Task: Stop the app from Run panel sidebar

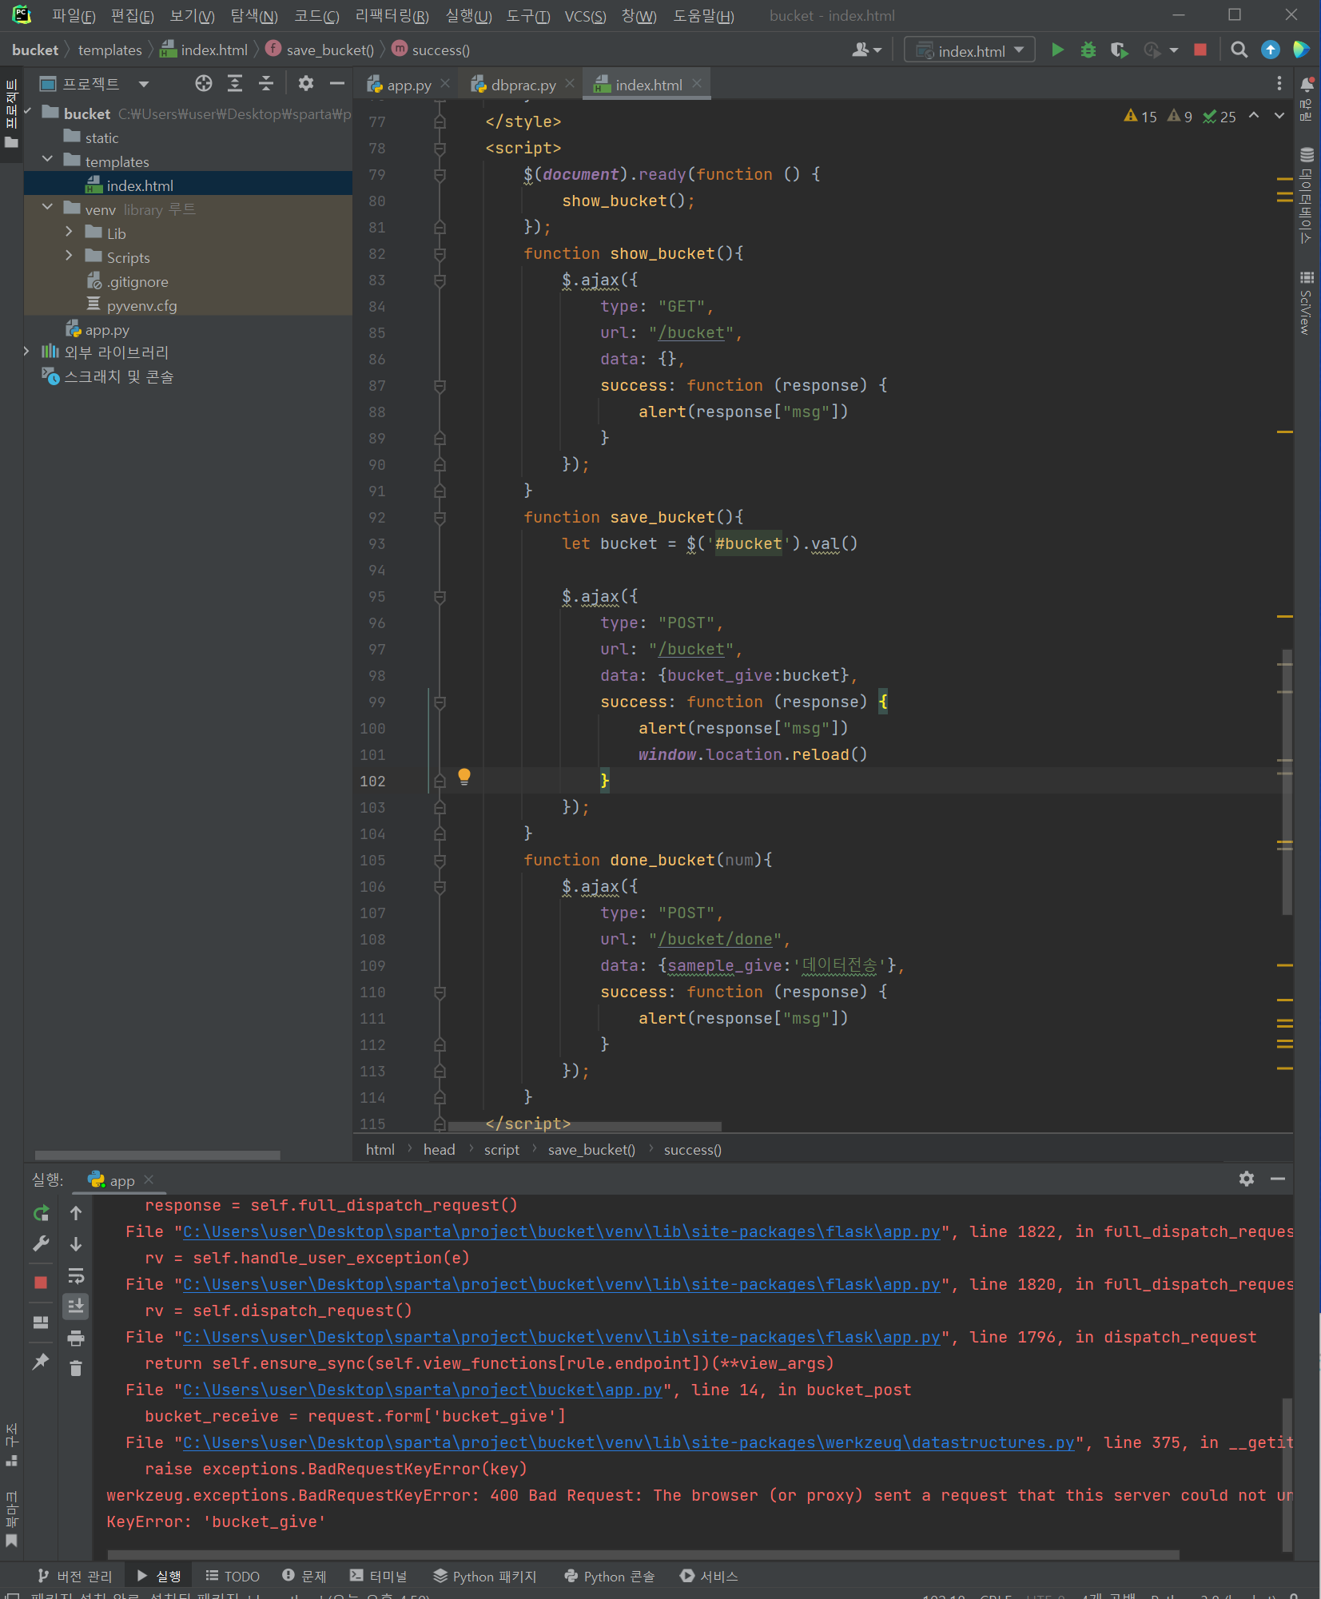Action: [42, 1283]
